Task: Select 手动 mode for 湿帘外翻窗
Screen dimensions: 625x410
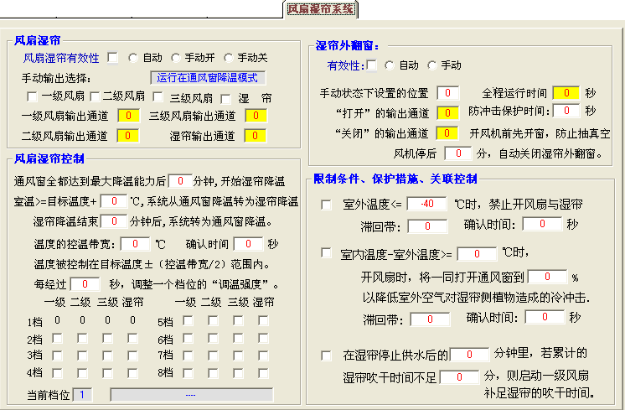Action: coord(432,65)
